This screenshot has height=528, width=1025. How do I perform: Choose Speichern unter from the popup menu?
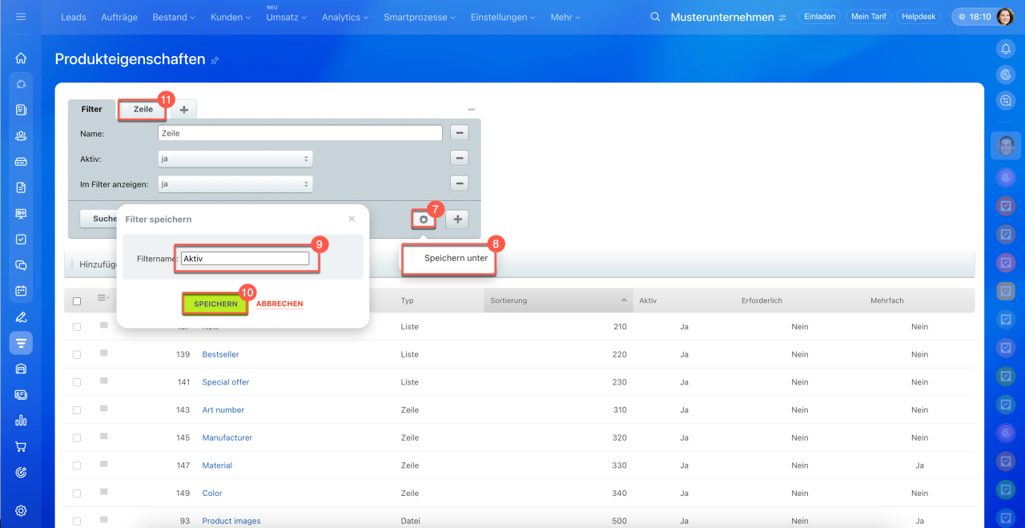(456, 259)
